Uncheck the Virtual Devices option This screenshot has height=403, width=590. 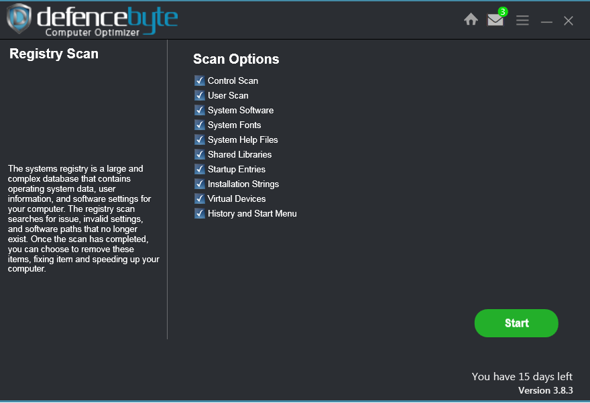point(199,198)
